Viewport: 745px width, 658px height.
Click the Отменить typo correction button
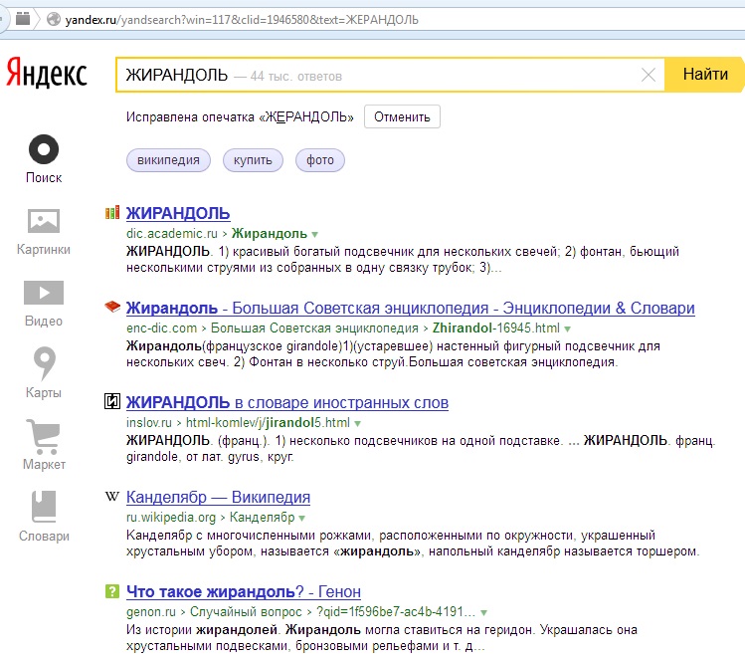pyautogui.click(x=402, y=116)
